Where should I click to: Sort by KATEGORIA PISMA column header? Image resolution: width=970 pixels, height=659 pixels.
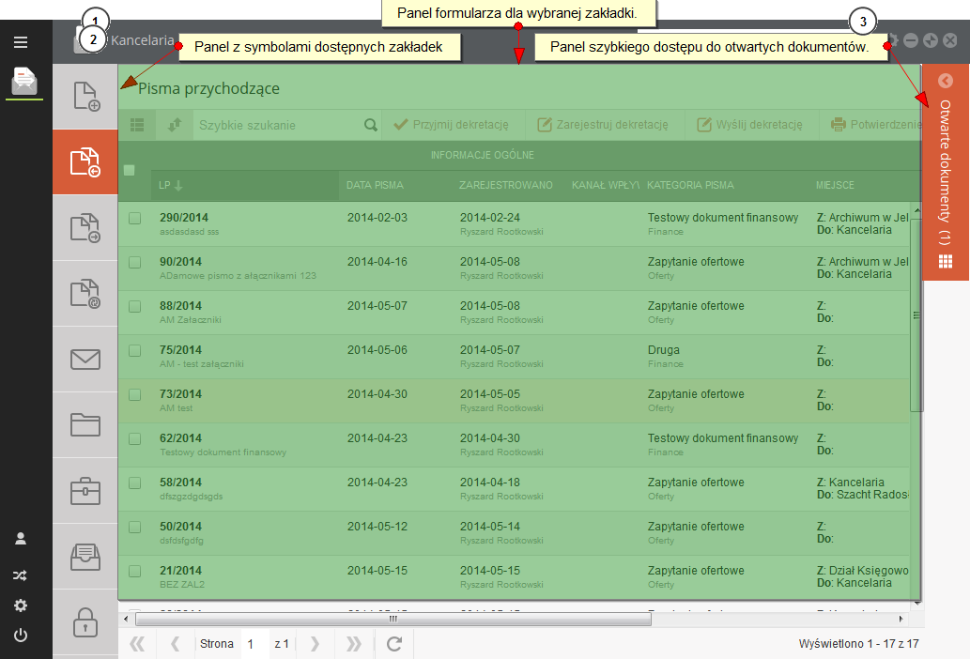(x=724, y=186)
